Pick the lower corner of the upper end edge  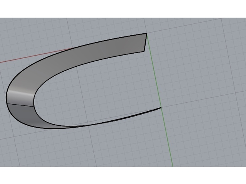pos(144,51)
